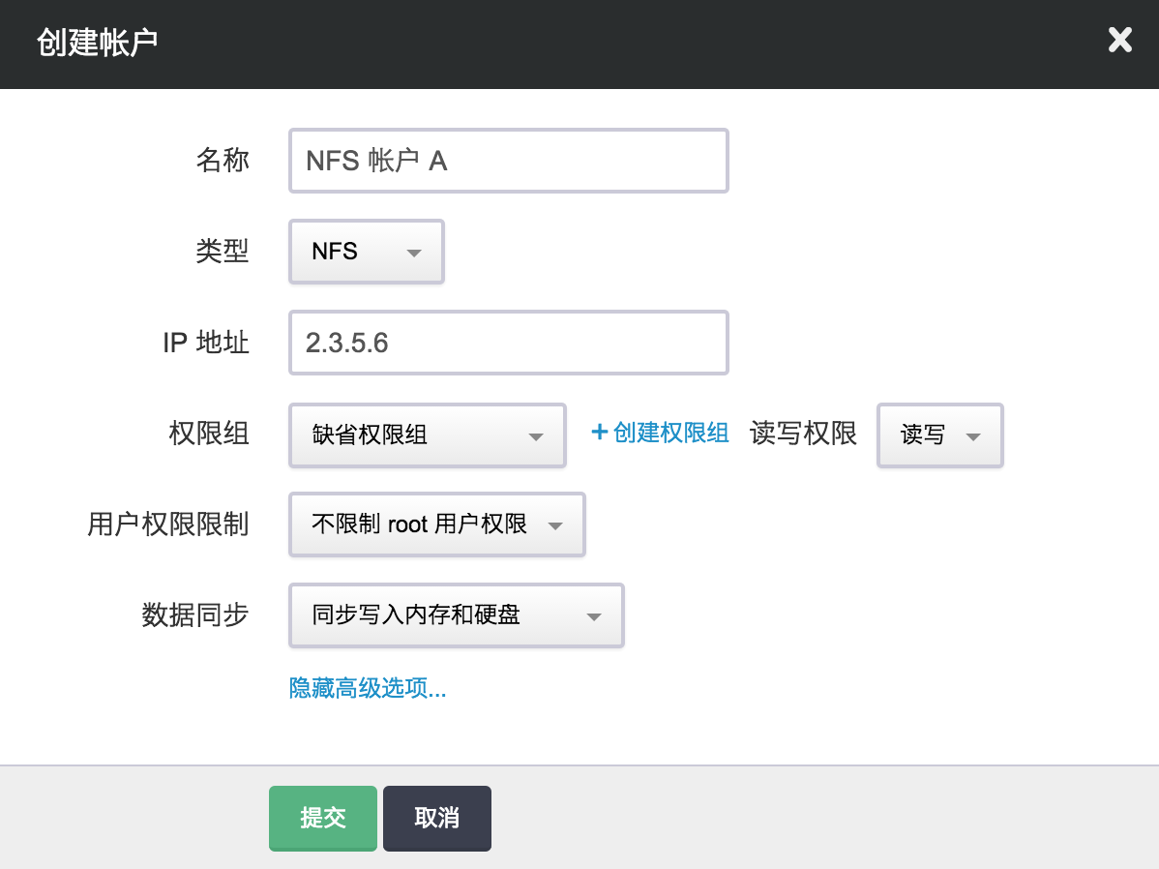Click the 权限组 label
This screenshot has height=869, width=1159.
click(209, 434)
